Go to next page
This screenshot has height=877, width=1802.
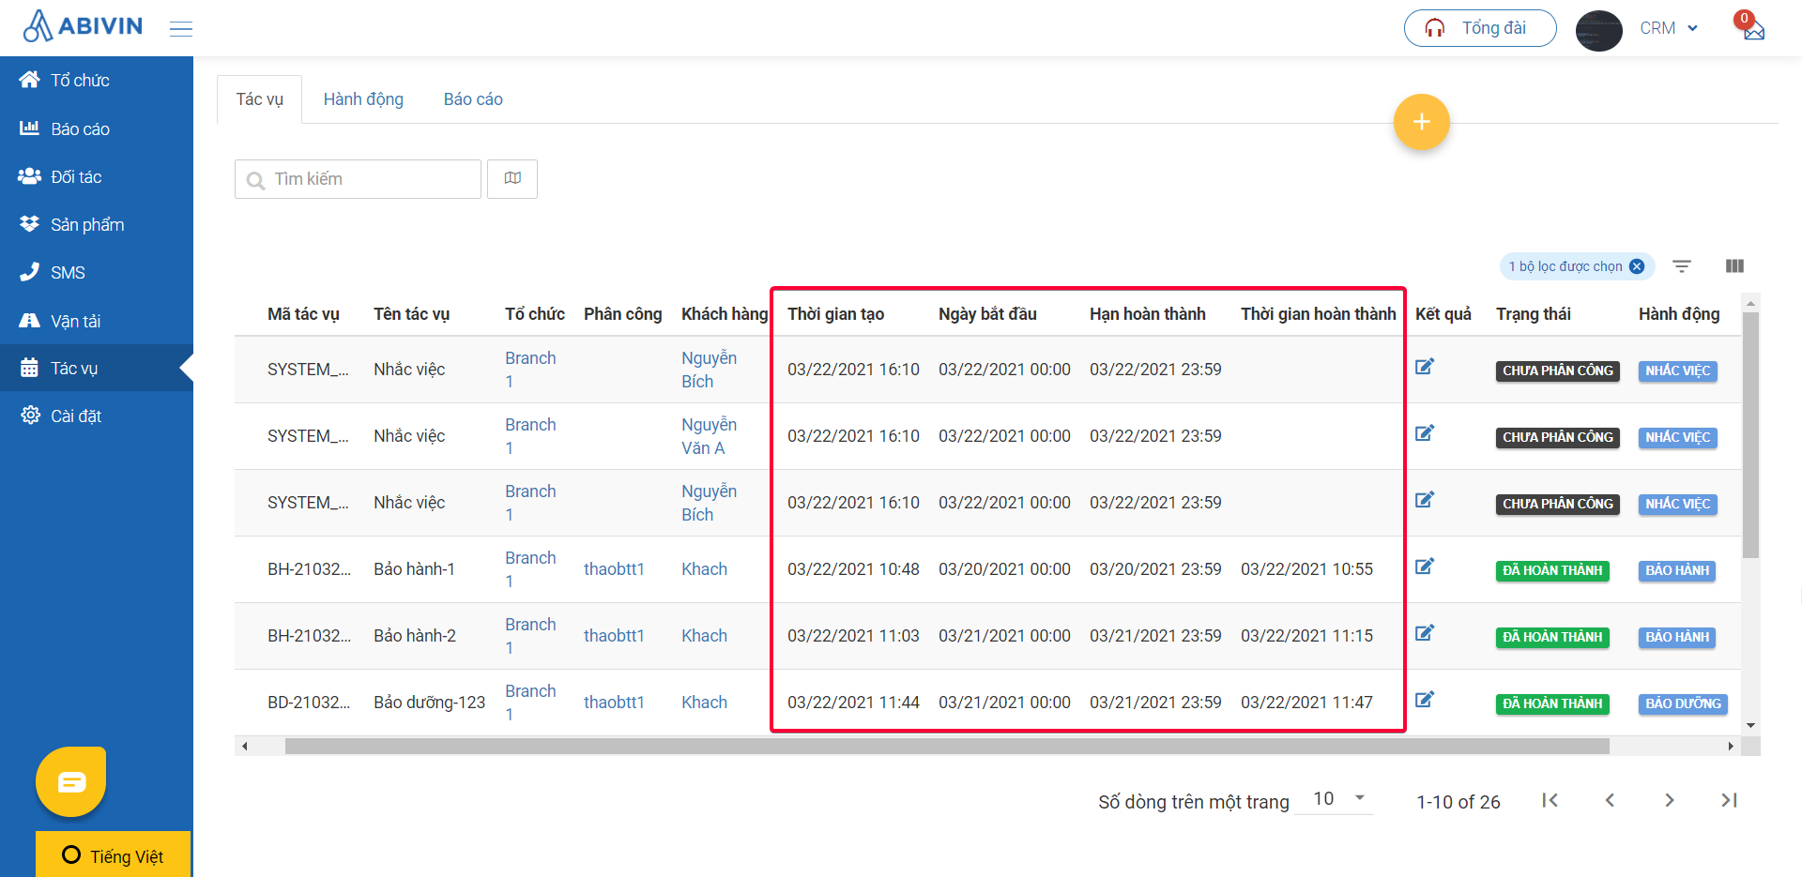point(1669,800)
